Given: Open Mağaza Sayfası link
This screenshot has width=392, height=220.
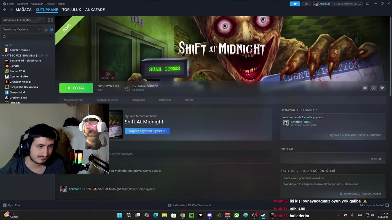Looking at the screenshot, I should (x=73, y=100).
